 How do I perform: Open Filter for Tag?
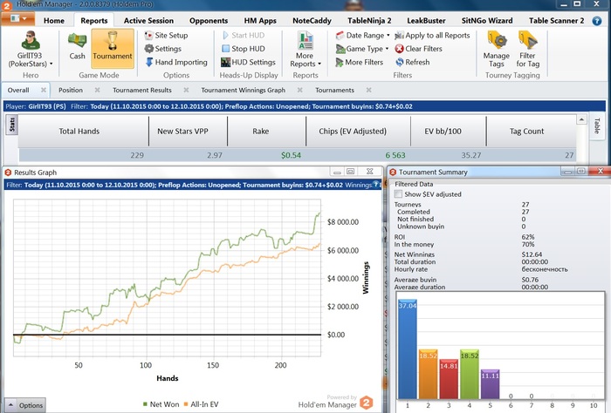pos(527,50)
